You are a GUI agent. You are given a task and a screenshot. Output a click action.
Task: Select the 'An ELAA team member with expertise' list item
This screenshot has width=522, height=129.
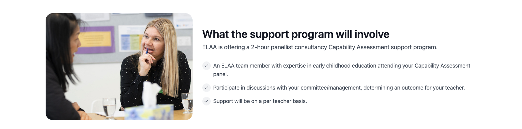click(341, 66)
